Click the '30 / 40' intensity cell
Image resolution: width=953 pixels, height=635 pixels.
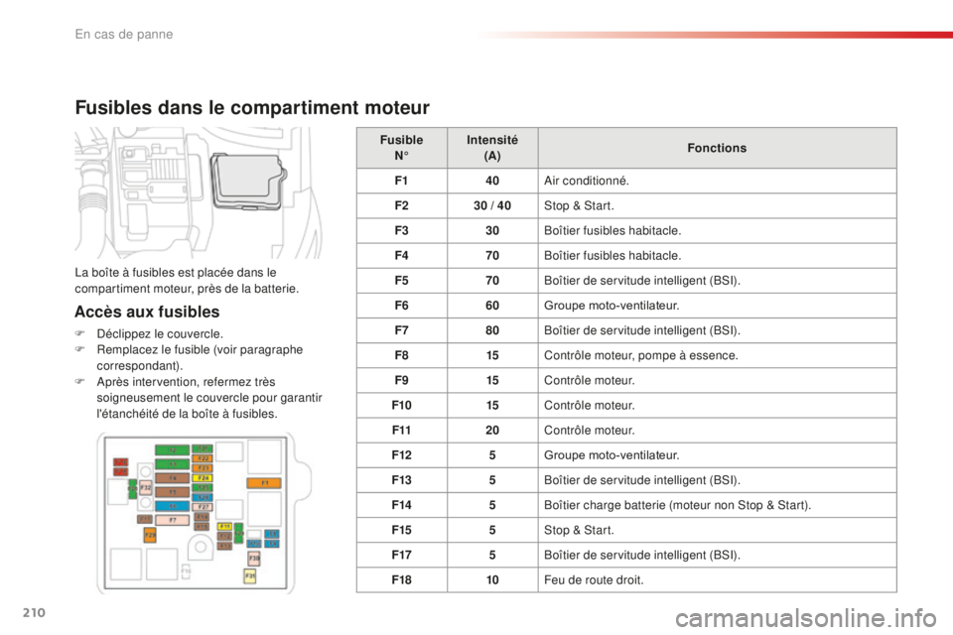click(492, 205)
